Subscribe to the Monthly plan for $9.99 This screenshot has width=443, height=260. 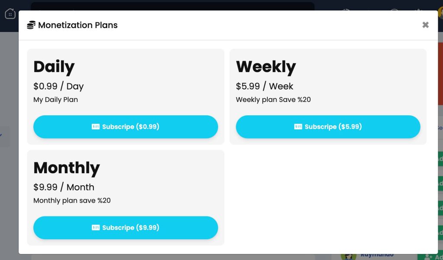click(126, 228)
